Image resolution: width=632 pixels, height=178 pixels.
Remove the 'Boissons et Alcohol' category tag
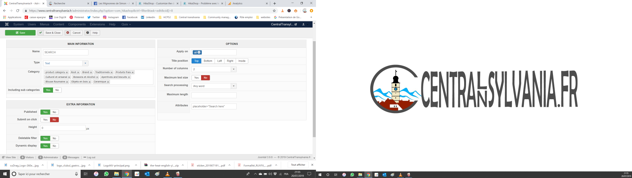coord(97,77)
